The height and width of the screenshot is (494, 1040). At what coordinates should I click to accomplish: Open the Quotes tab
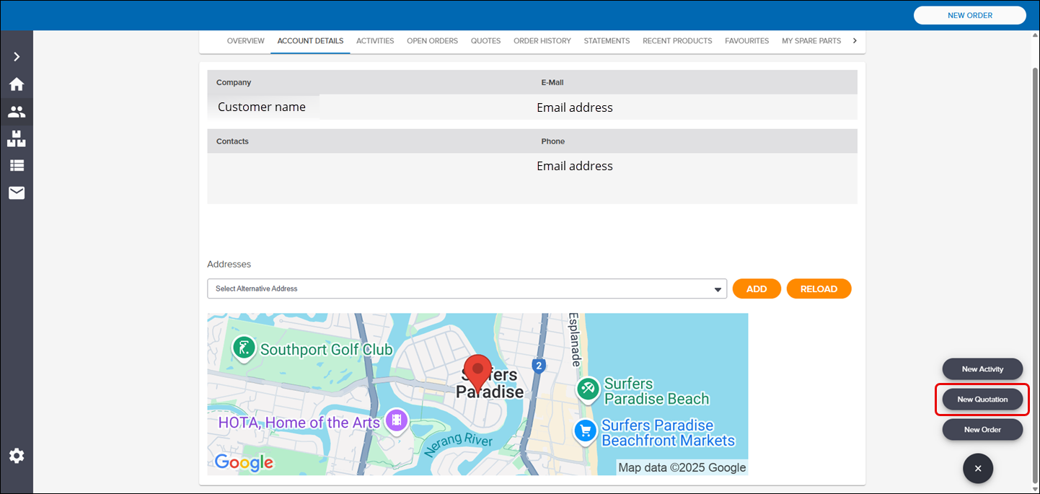(485, 41)
